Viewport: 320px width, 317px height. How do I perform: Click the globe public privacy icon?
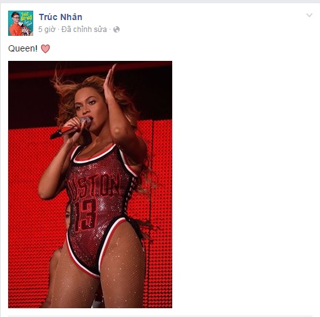(x=116, y=30)
